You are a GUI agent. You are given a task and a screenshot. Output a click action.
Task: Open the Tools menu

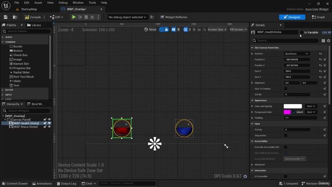(x=92, y=3)
